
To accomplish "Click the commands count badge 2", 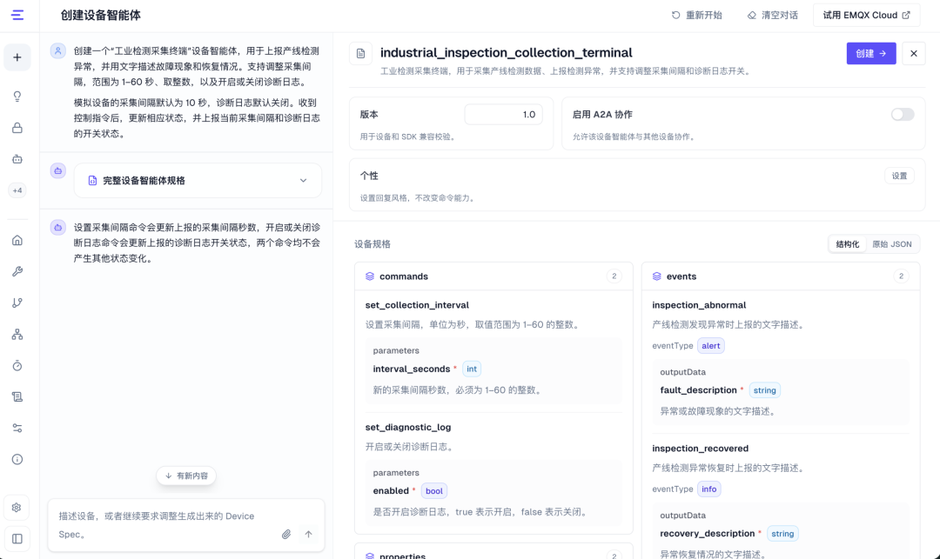I will coord(614,276).
